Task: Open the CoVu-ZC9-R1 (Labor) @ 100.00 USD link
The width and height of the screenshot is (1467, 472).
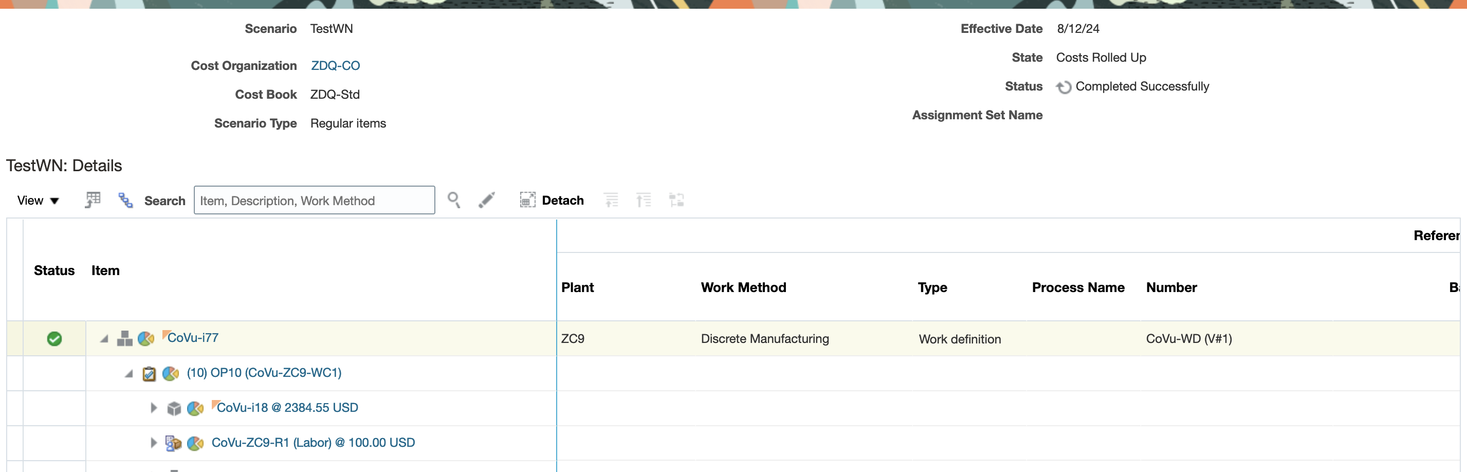Action: pyautogui.click(x=313, y=442)
